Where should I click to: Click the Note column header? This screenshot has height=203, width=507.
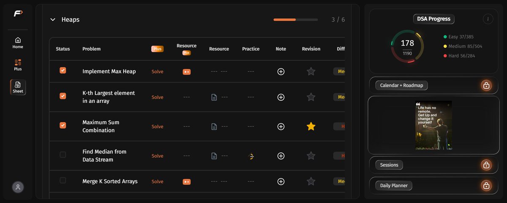click(x=281, y=49)
